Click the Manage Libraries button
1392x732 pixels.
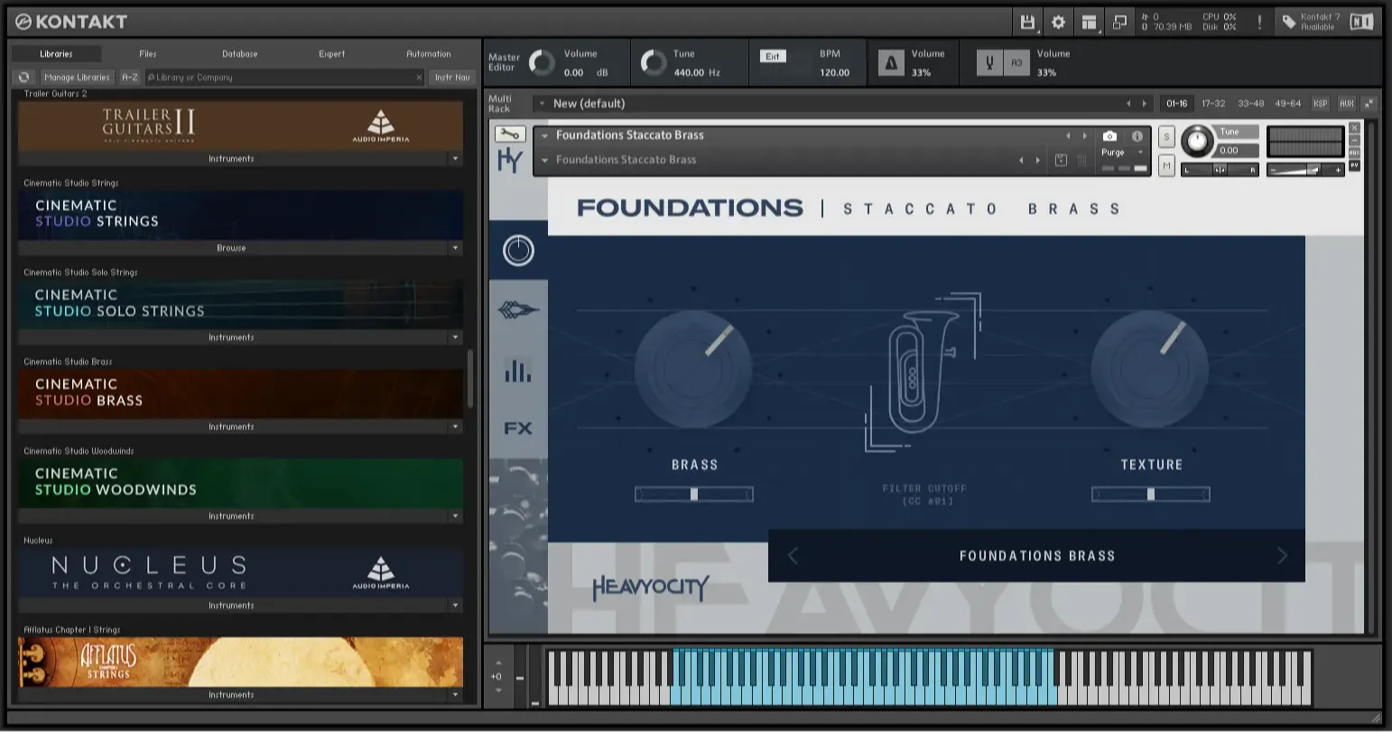(x=77, y=78)
